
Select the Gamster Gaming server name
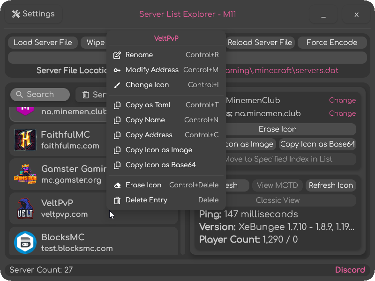coord(74,169)
